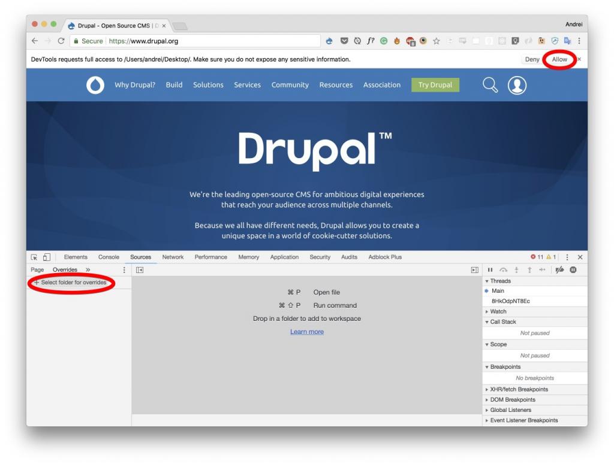
Task: Click the f? font extension icon
Action: [371, 41]
